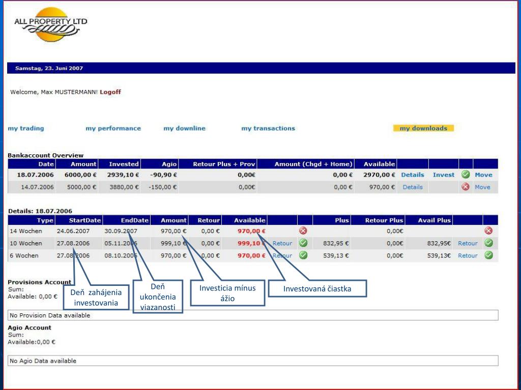Click green check after Available in 6 Wochen row

pyautogui.click(x=303, y=255)
